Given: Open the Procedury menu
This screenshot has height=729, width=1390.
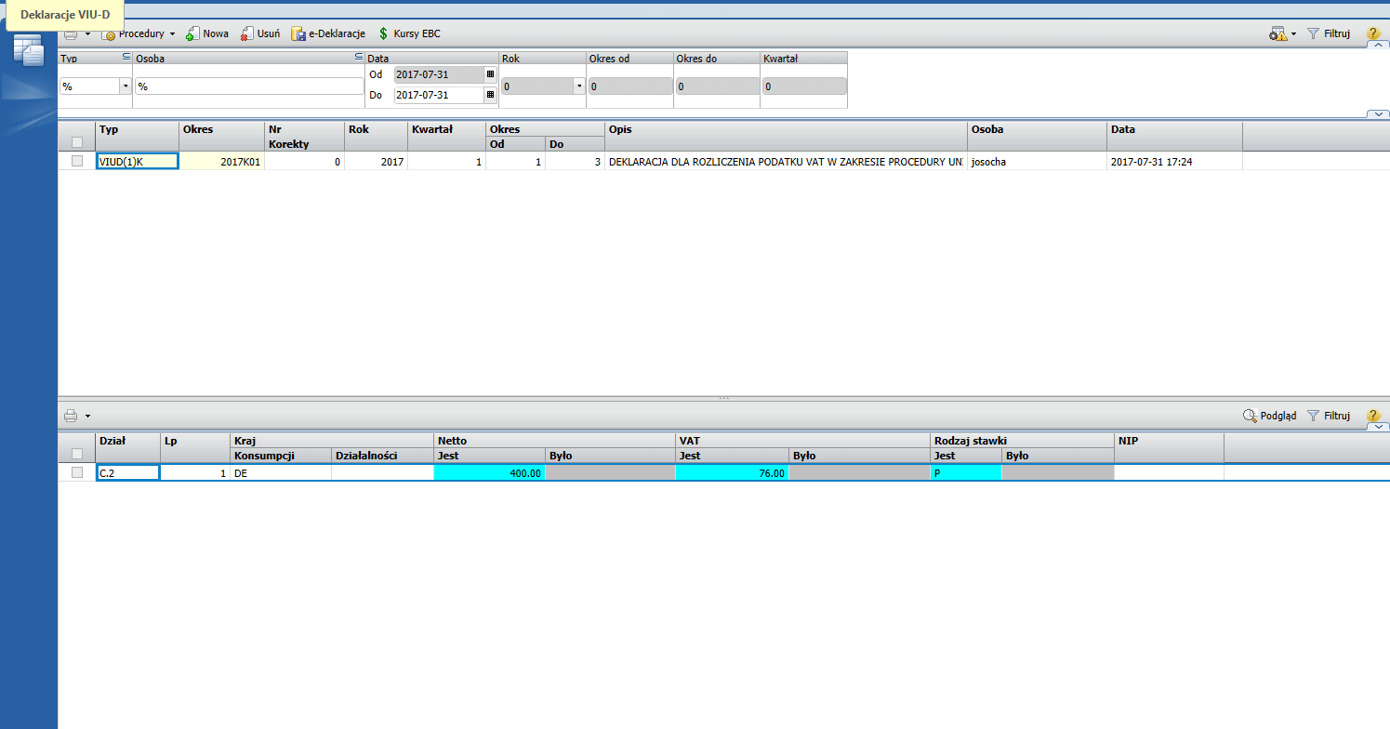Looking at the screenshot, I should coord(138,33).
